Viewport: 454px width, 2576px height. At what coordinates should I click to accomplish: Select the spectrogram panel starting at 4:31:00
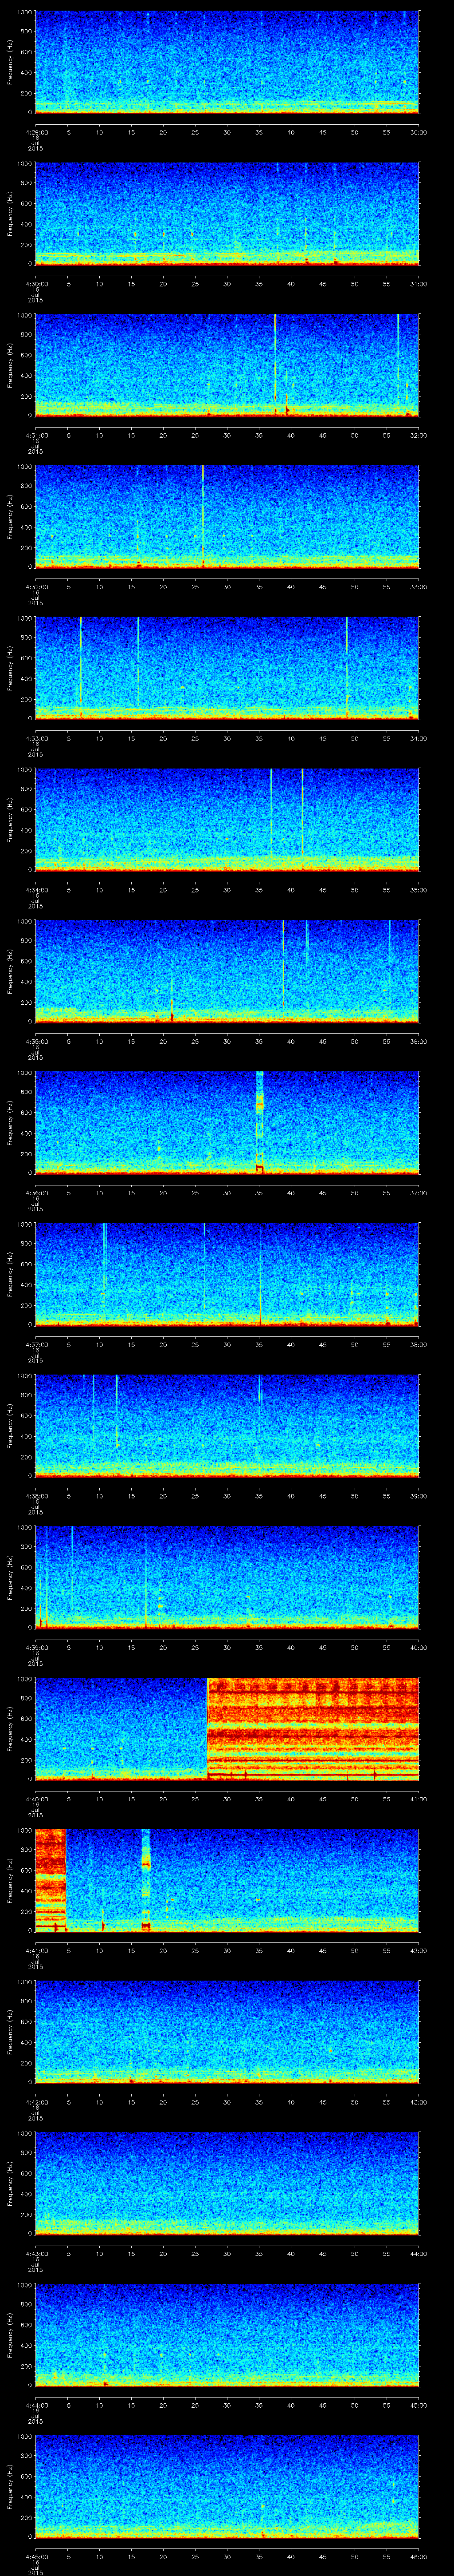click(x=227, y=365)
